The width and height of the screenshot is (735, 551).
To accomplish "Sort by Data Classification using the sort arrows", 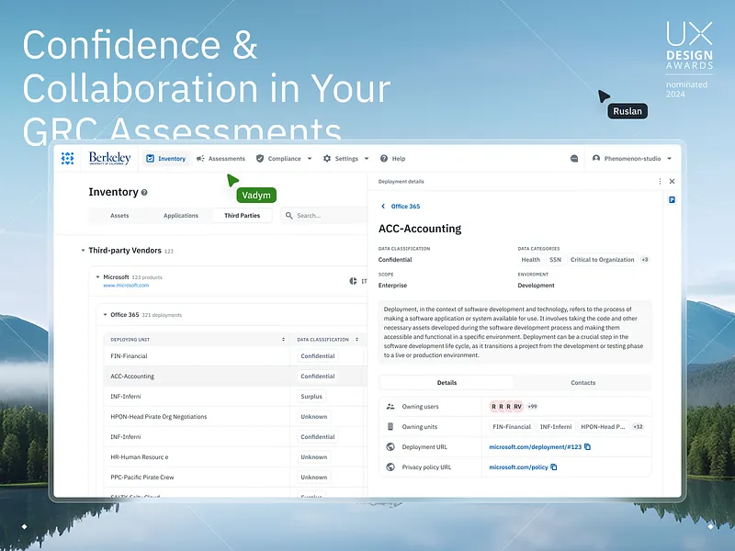I will point(357,339).
